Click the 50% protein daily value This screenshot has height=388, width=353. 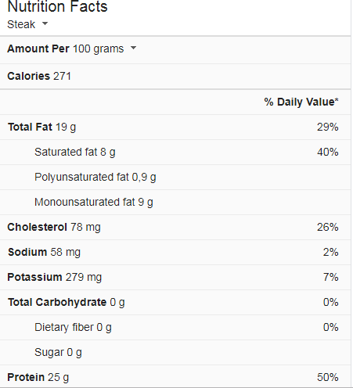[328, 377]
